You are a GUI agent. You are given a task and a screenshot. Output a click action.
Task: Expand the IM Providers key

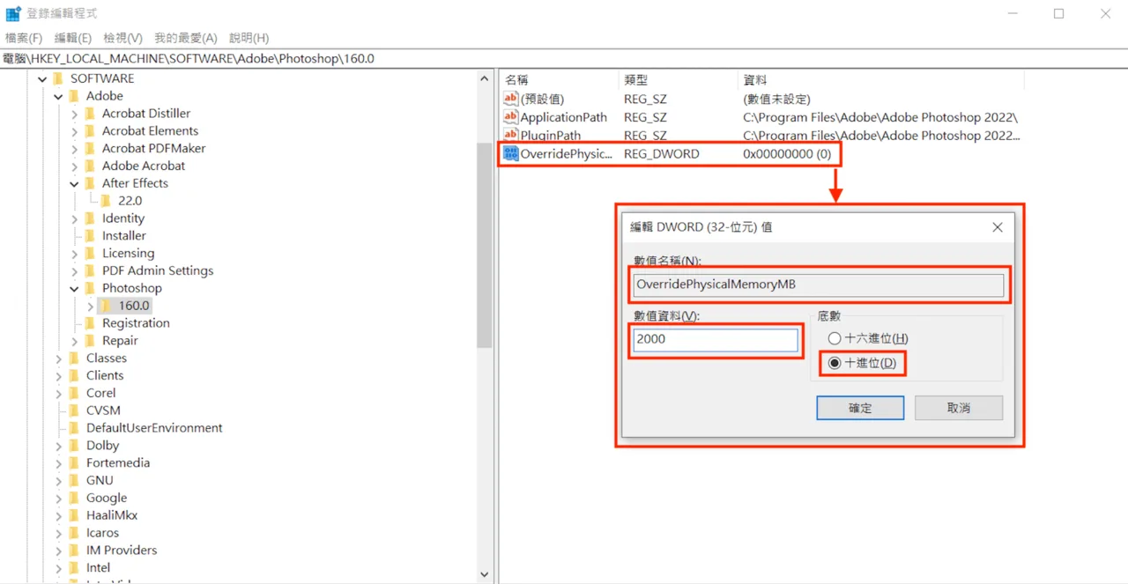click(x=58, y=551)
